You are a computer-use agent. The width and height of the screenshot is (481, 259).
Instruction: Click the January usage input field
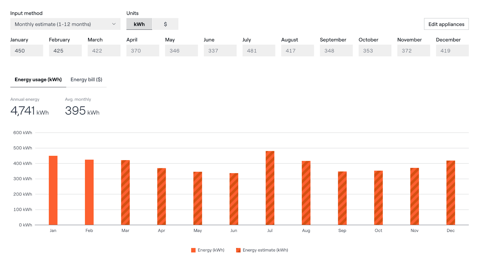click(26, 50)
